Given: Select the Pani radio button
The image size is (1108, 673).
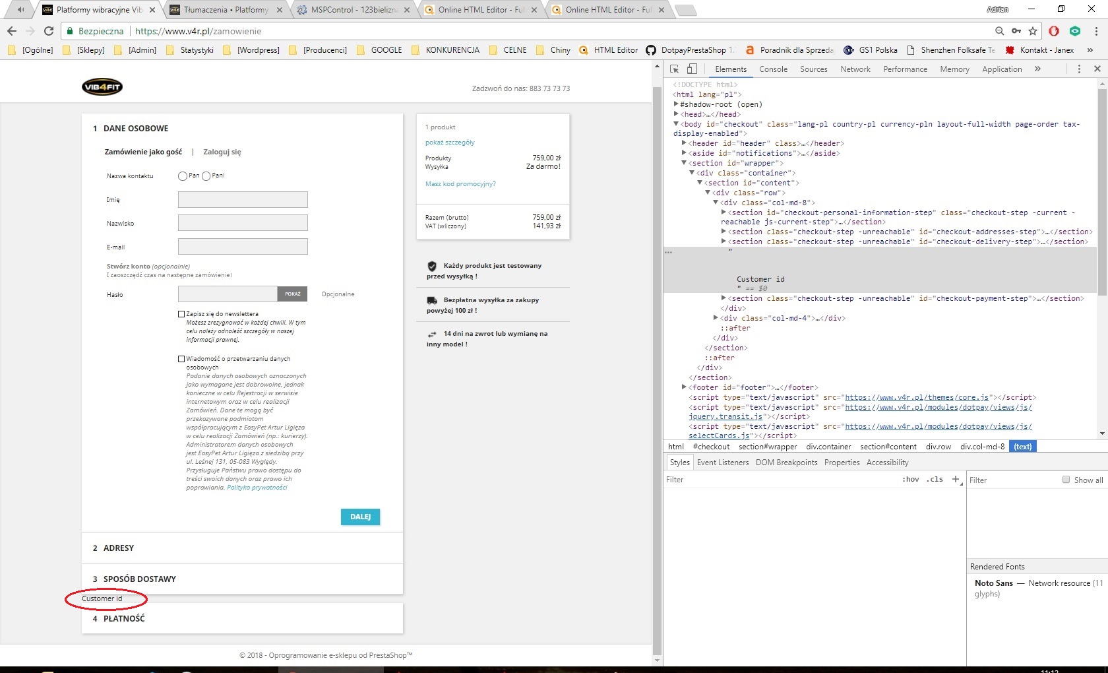Looking at the screenshot, I should pyautogui.click(x=206, y=176).
